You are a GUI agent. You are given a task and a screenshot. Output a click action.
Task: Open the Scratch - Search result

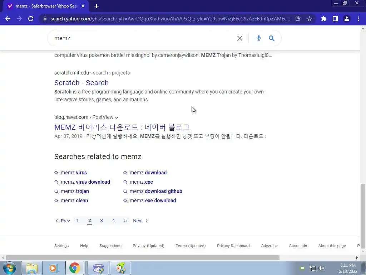(81, 83)
